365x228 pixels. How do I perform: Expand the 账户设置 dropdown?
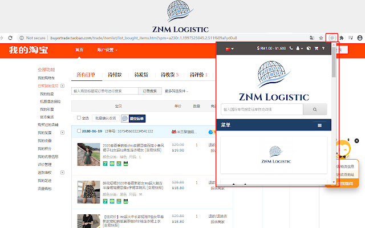point(107,50)
